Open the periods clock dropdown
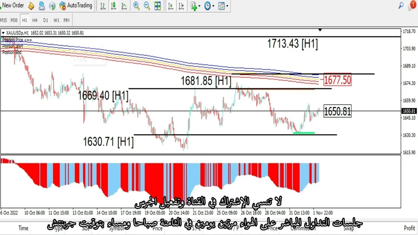The image size is (418, 235). coord(209,6)
